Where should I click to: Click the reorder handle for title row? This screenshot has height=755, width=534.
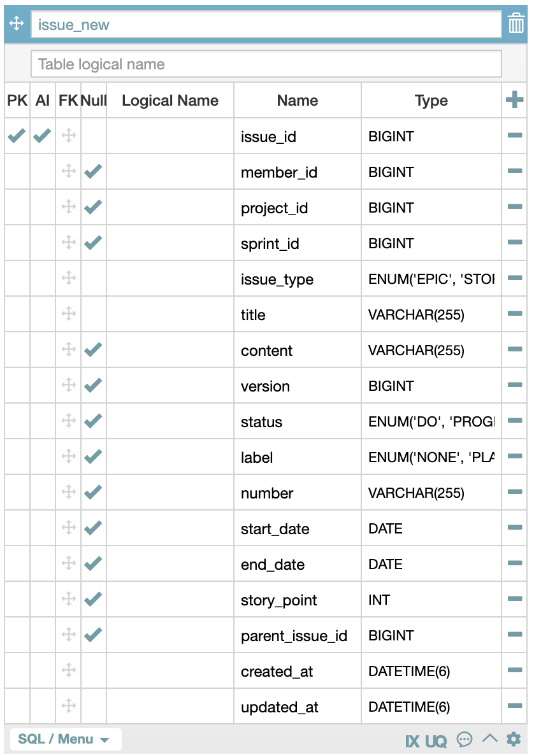68,313
